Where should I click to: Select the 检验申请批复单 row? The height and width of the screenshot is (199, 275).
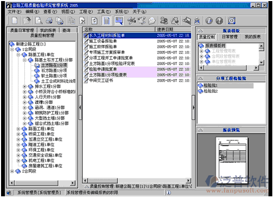[x=137, y=69]
